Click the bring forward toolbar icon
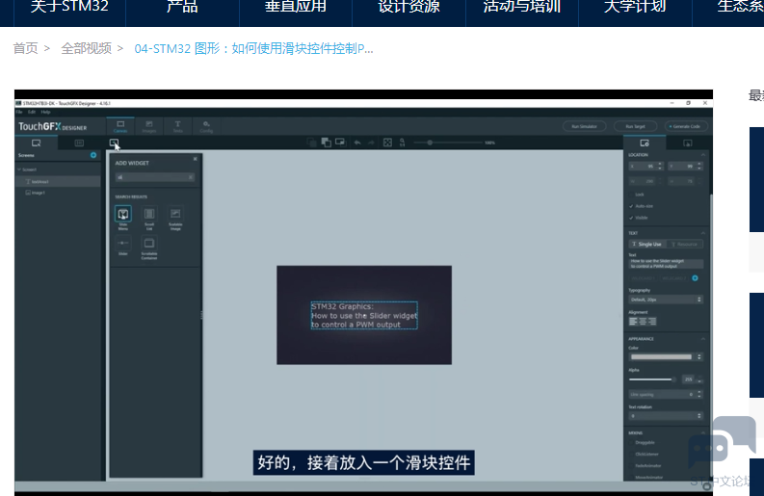The image size is (764, 496). pyautogui.click(x=326, y=143)
